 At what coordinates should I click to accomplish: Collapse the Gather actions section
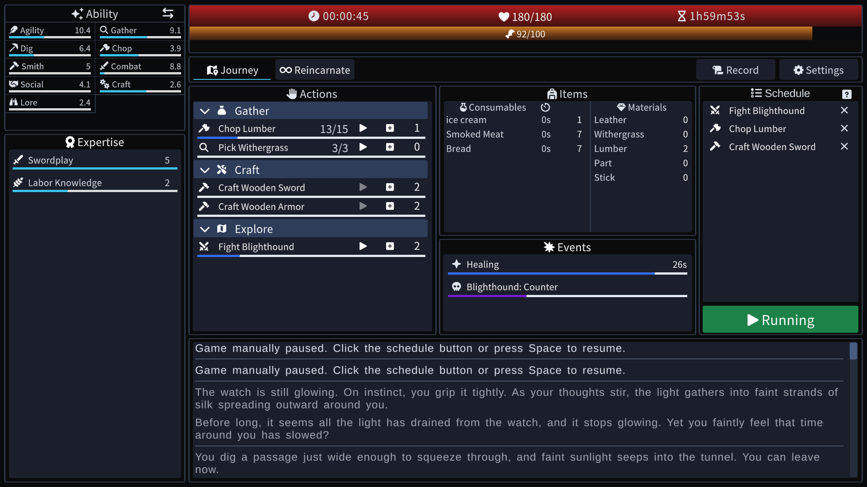pos(205,111)
